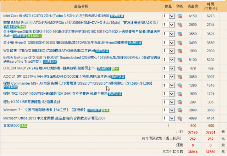Open quantity dropdown for LITEON IHAS124
Image resolution: width=227 pixels, height=156 pixels.
coord(168,68)
